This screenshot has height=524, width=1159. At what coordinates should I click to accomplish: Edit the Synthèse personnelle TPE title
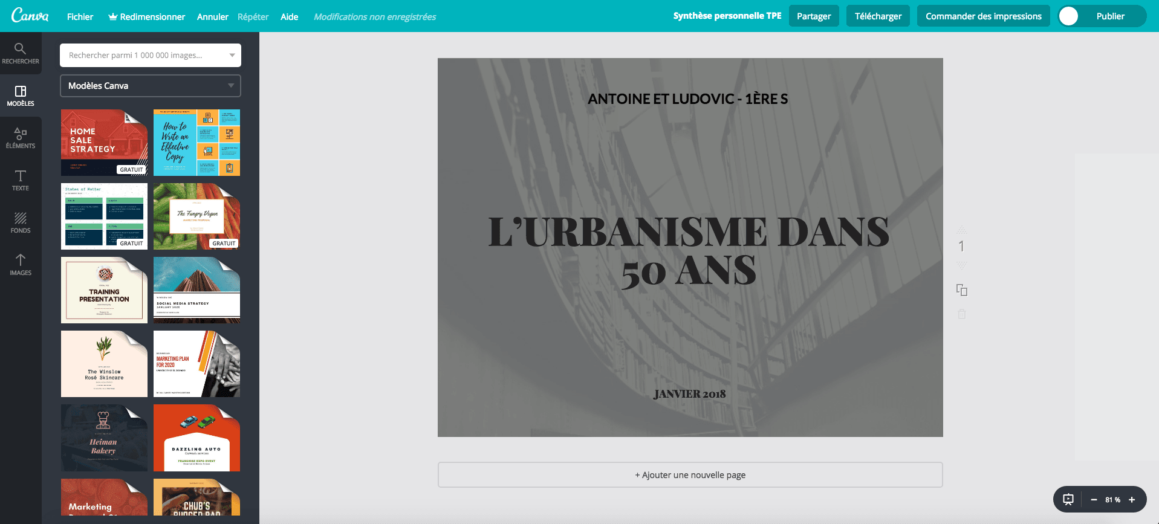pyautogui.click(x=727, y=16)
